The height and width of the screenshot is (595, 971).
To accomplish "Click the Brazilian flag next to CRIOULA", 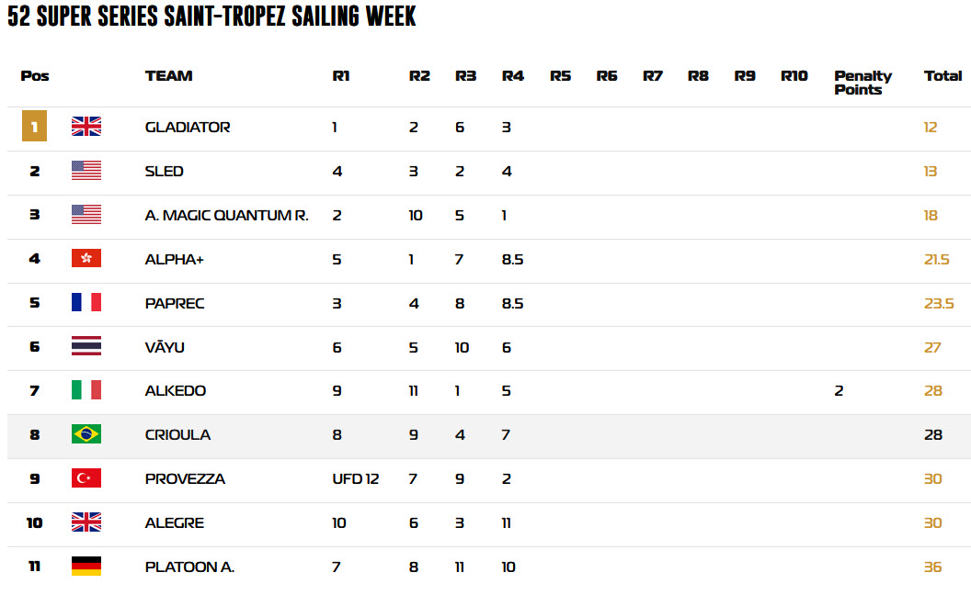I will [x=86, y=434].
